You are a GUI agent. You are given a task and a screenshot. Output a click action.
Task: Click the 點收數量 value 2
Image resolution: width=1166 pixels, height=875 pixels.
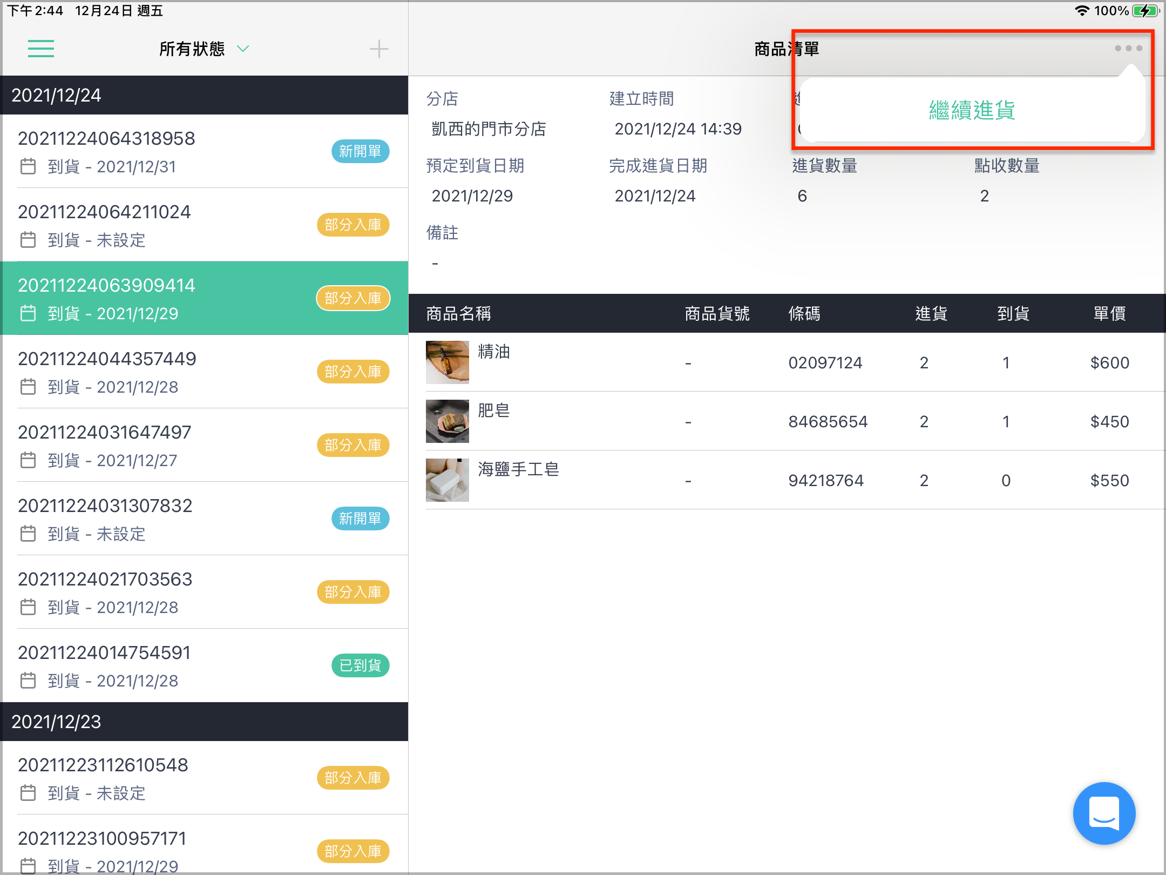pos(985,196)
